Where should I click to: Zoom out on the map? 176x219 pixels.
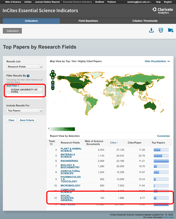(53, 88)
